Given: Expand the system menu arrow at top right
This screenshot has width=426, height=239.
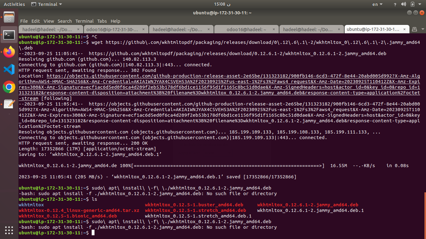Looking at the screenshot, I should click(420, 4).
